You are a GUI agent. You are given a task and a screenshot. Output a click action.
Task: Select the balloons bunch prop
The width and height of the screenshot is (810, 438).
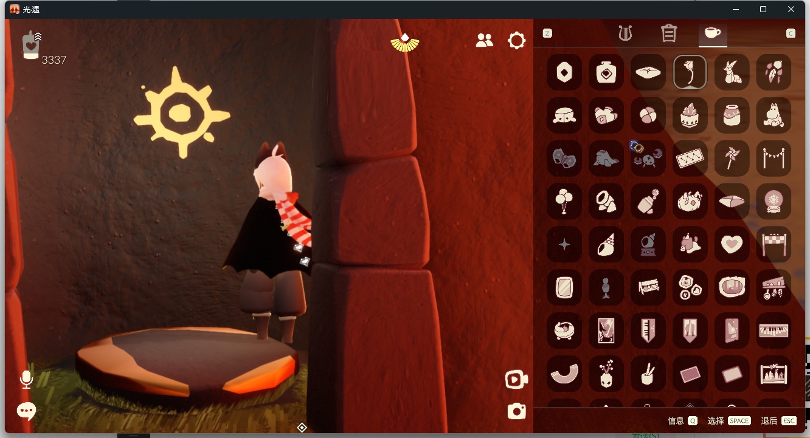click(564, 201)
